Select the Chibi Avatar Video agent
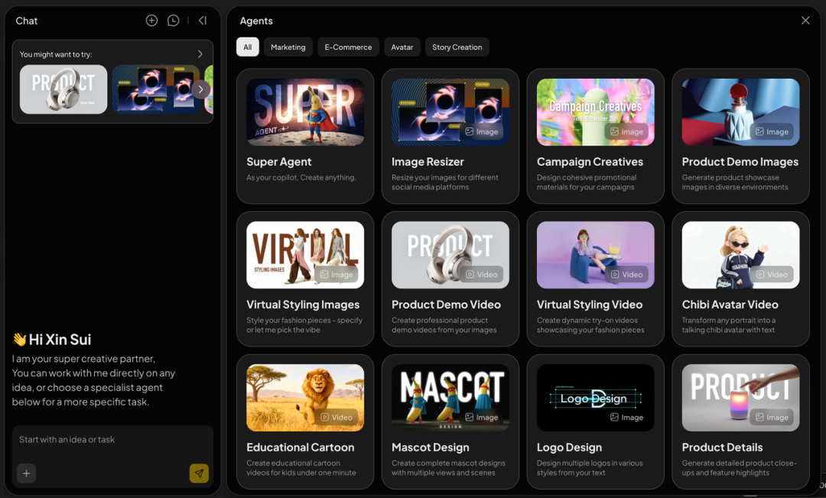The width and height of the screenshot is (826, 498). coord(740,278)
